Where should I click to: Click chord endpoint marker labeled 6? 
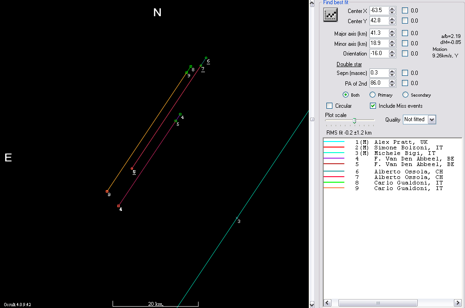206,58
